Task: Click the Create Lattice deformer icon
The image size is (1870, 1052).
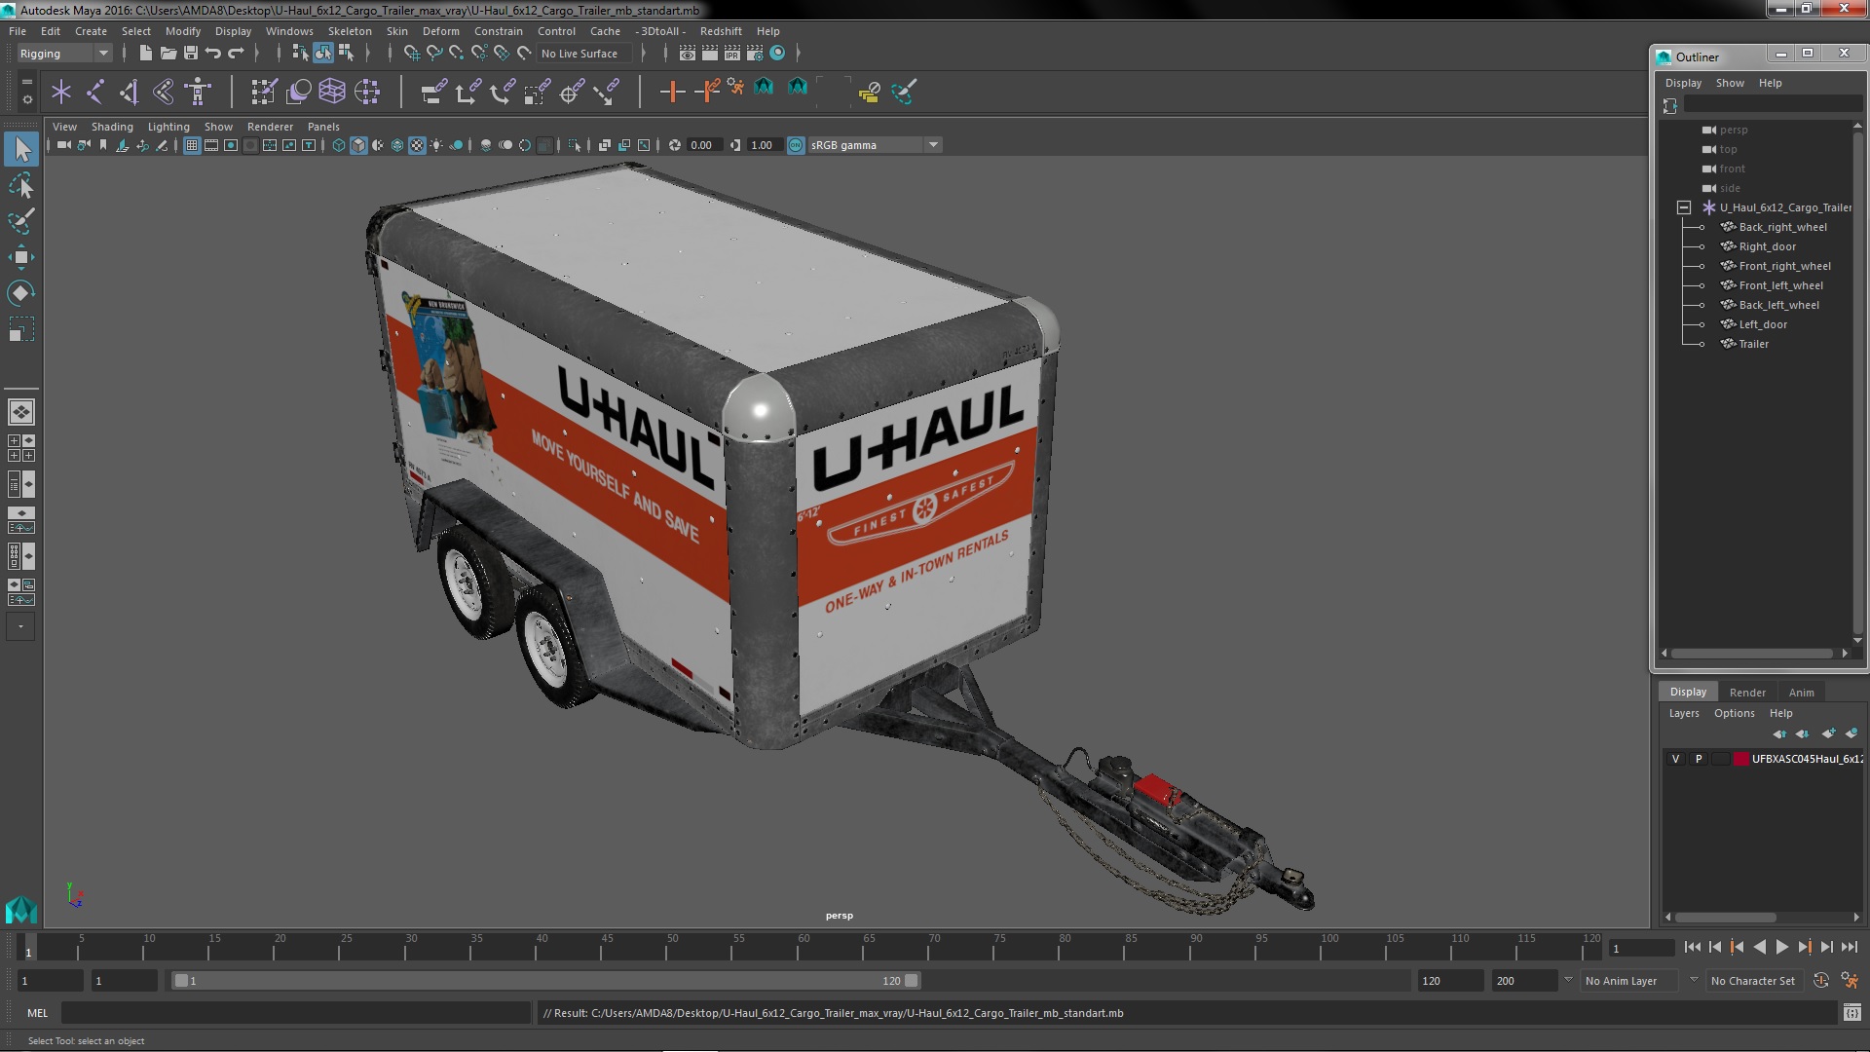Action: point(332,92)
